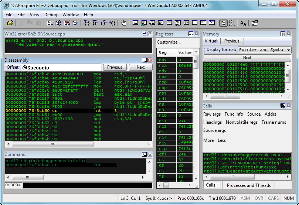
Task: Click Previous in the Disassembly panel
Action: click(x=115, y=67)
